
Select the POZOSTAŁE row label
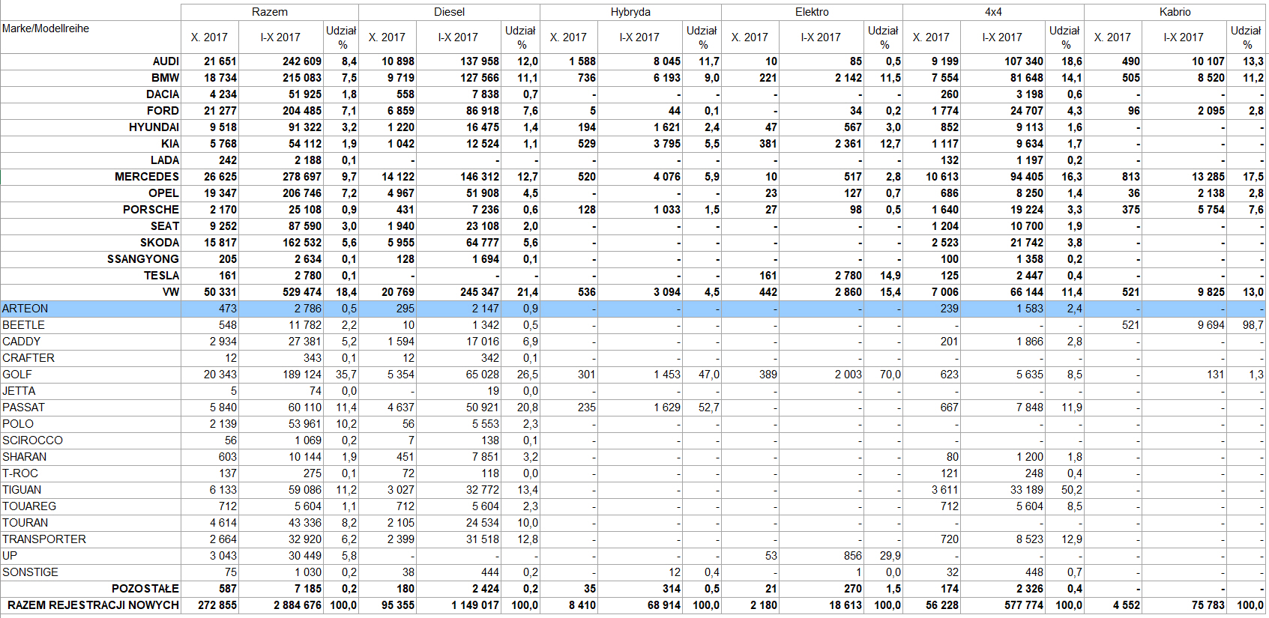(145, 589)
